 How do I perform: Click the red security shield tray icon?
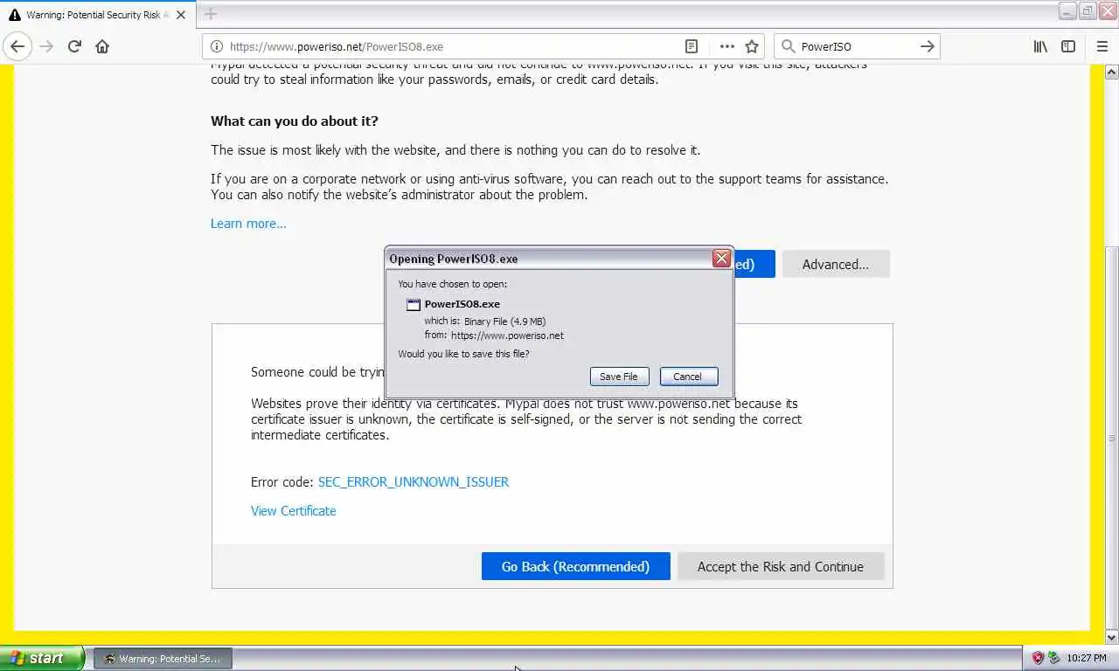[x=1038, y=658]
